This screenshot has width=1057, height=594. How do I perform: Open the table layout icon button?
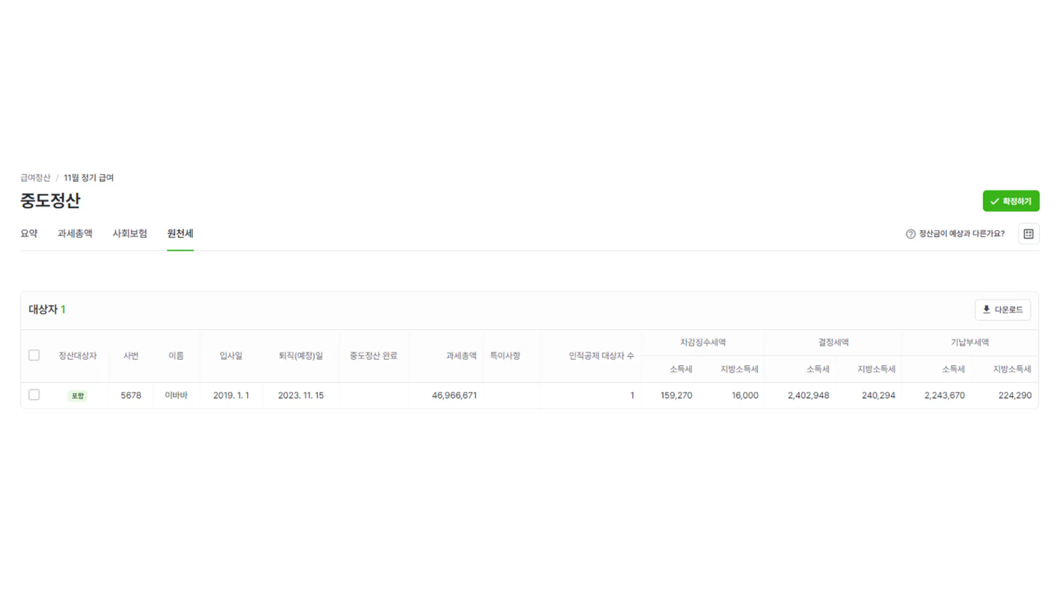(1028, 233)
